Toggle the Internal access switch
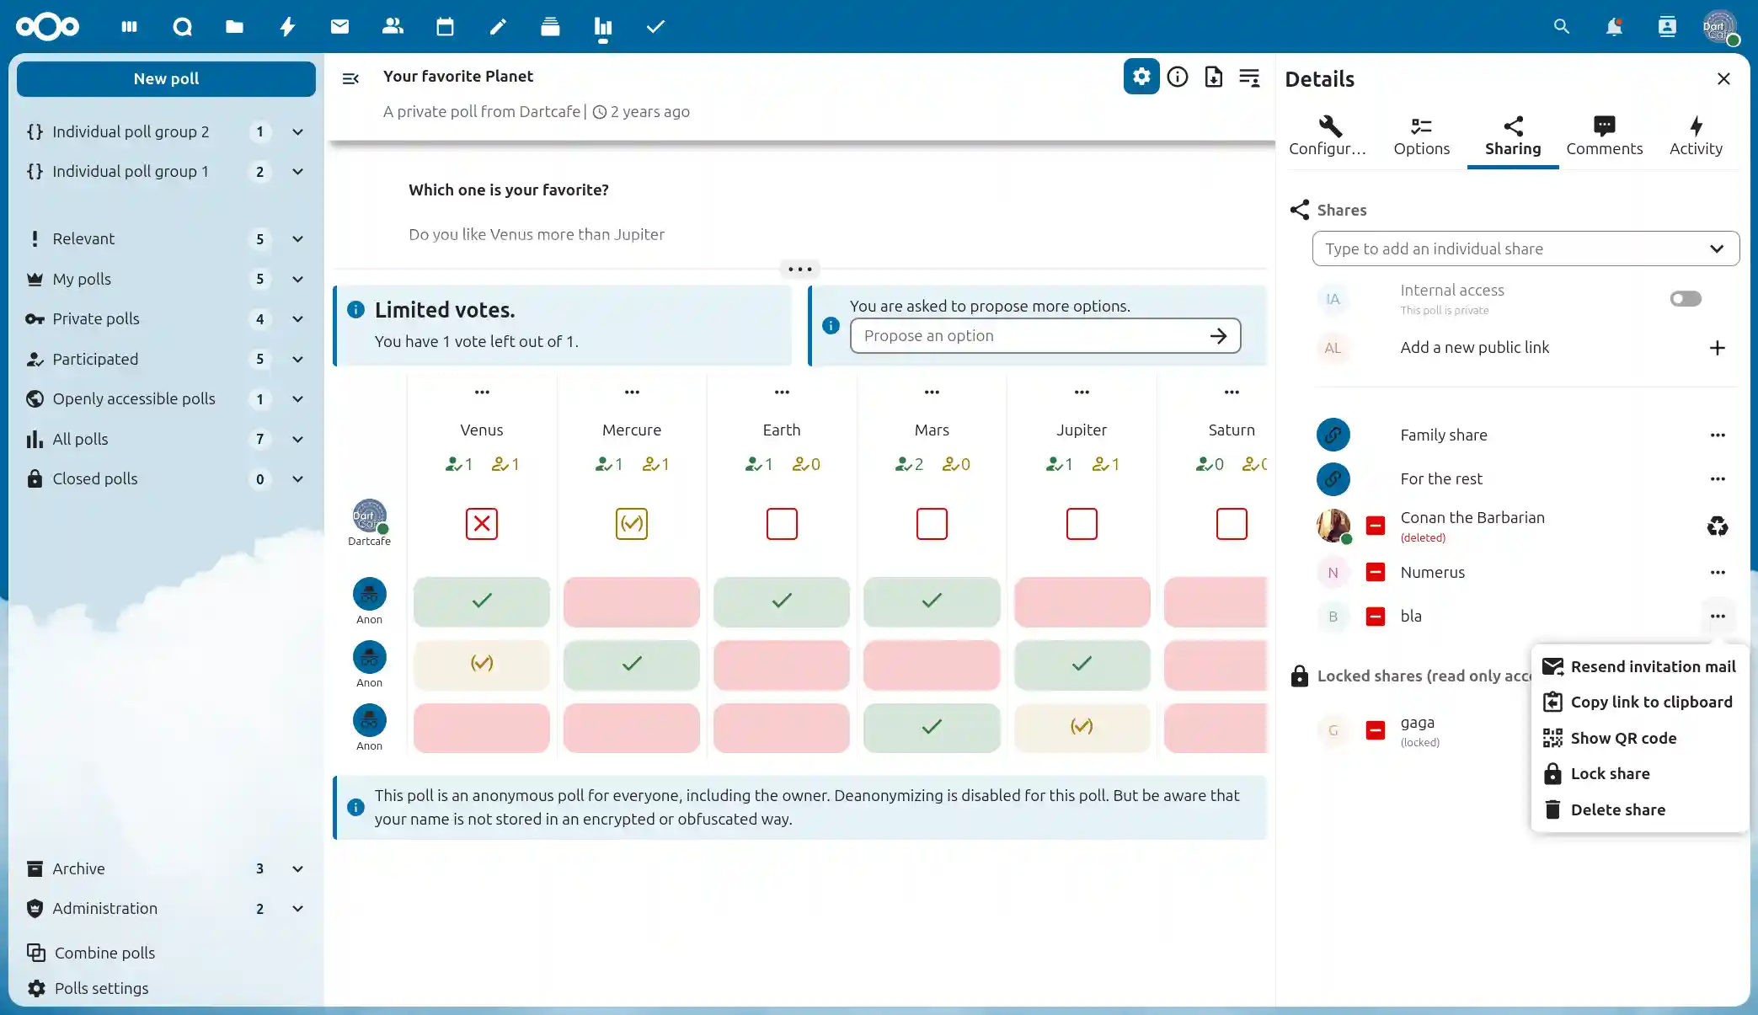This screenshot has height=1015, width=1758. pyautogui.click(x=1685, y=299)
